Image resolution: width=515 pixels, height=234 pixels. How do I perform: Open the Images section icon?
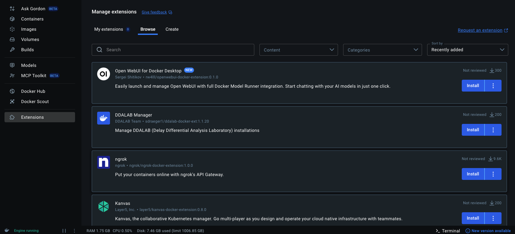(x=12, y=29)
